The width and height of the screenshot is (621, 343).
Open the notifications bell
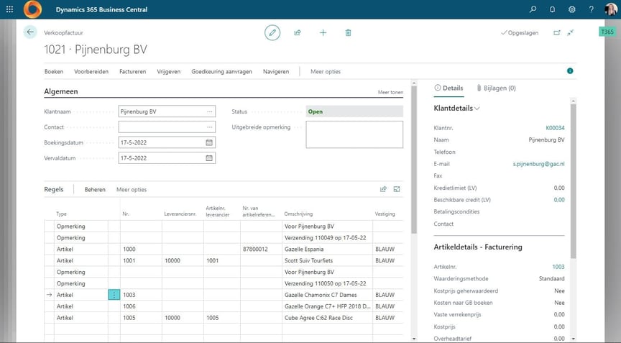[552, 9]
